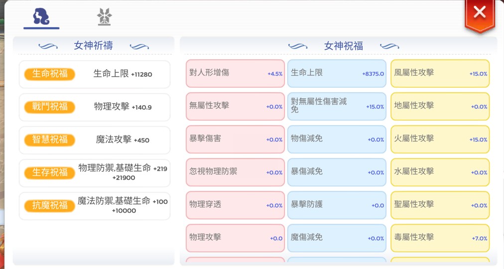Click the 女神祈禱 section heading
This screenshot has height=269, width=504.
tap(94, 46)
